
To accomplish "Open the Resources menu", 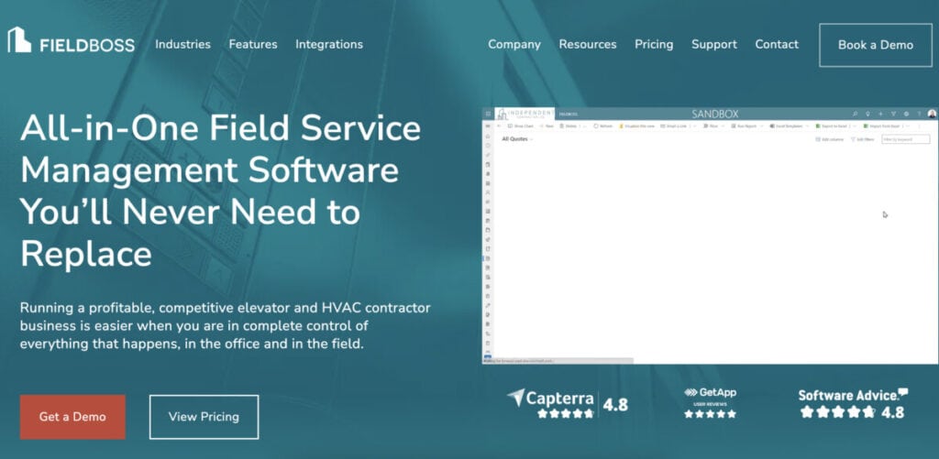I will pos(588,44).
